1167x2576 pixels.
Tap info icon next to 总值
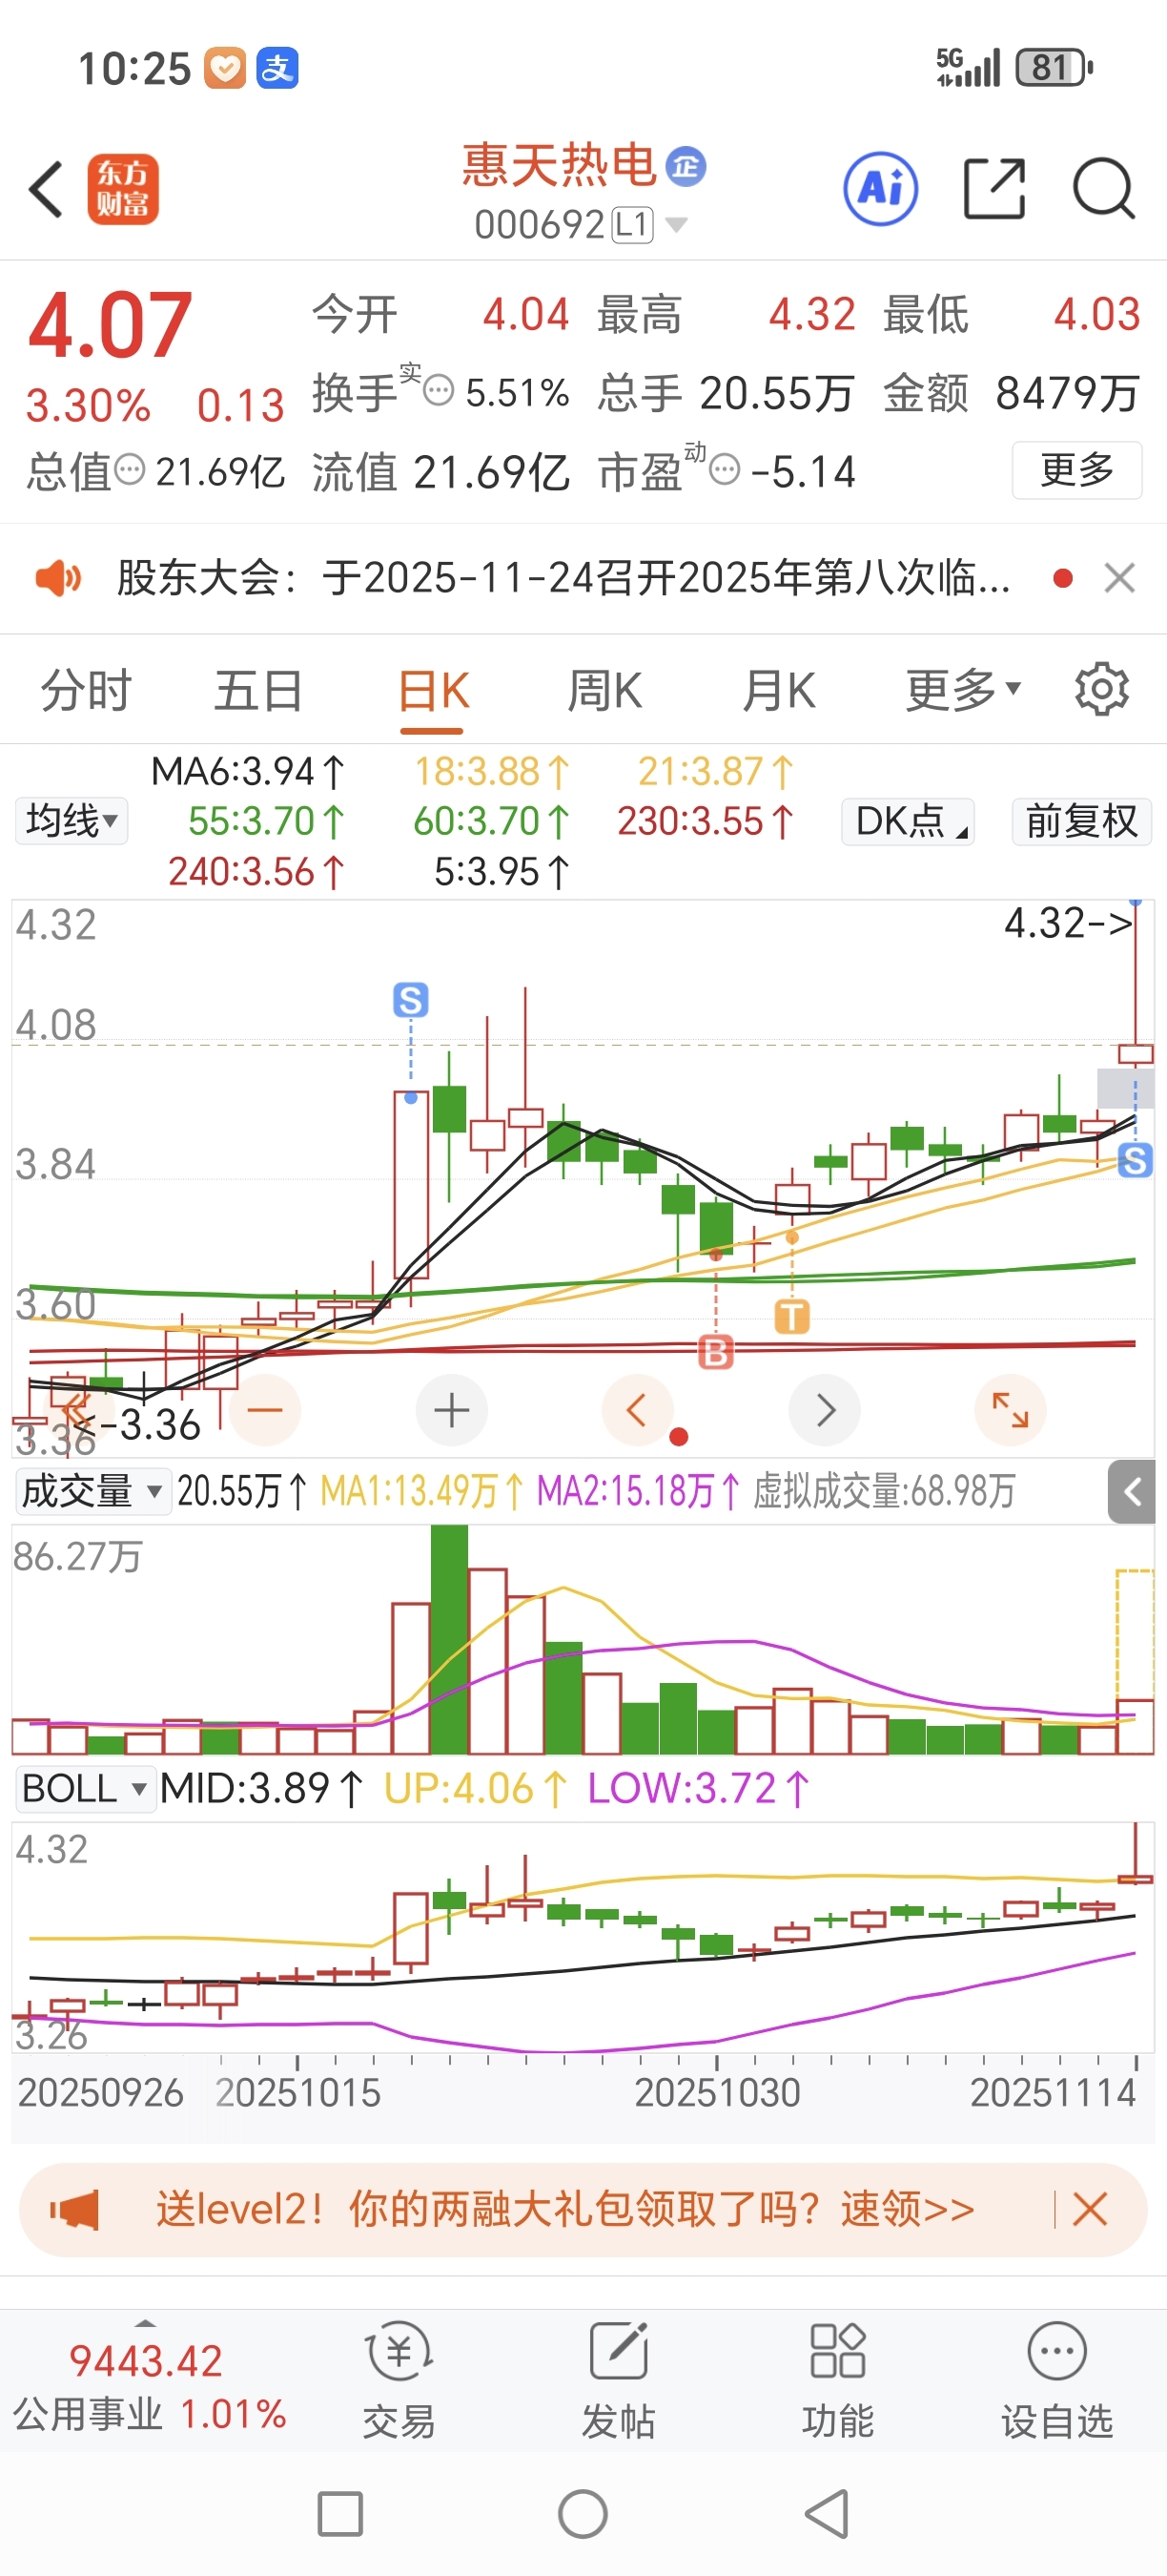pos(129,470)
